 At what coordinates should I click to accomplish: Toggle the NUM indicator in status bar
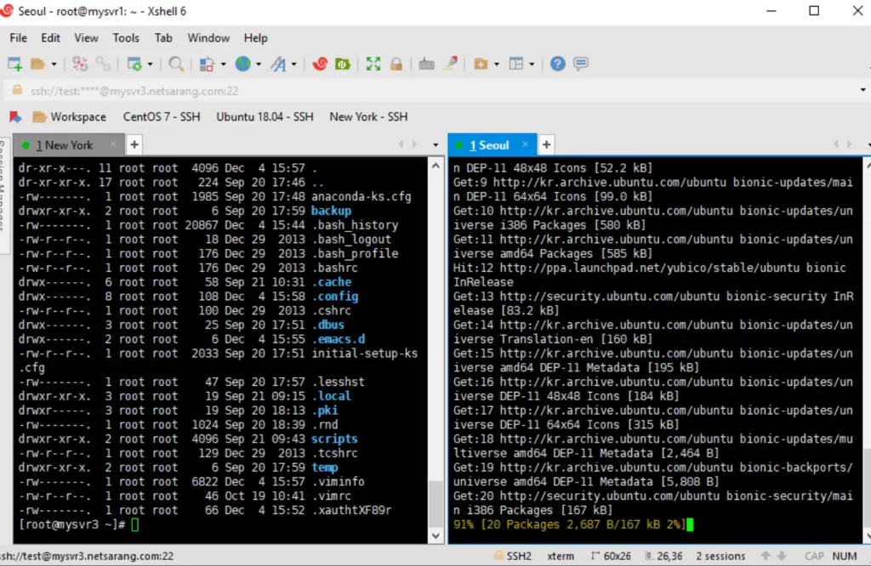(845, 556)
